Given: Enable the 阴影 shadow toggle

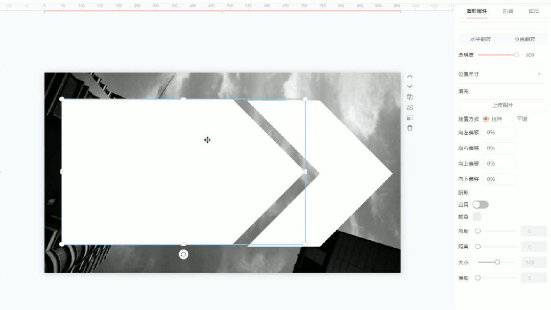Looking at the screenshot, I should (480, 205).
